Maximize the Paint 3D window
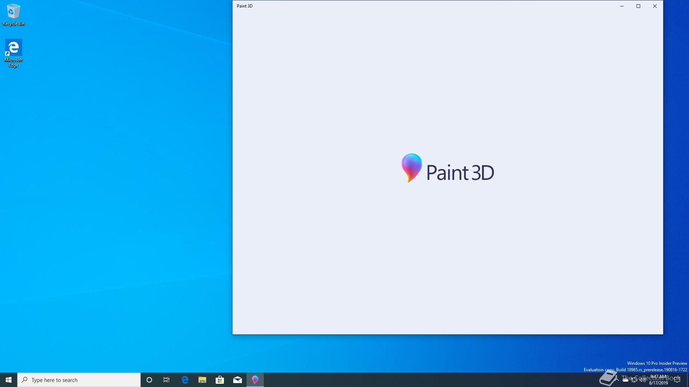Screen dimensions: 689x387 tap(638, 6)
